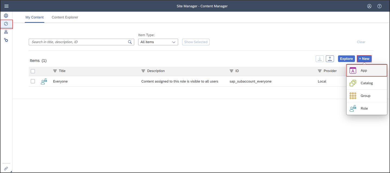Tick the select-all header checkbox

click(x=33, y=71)
